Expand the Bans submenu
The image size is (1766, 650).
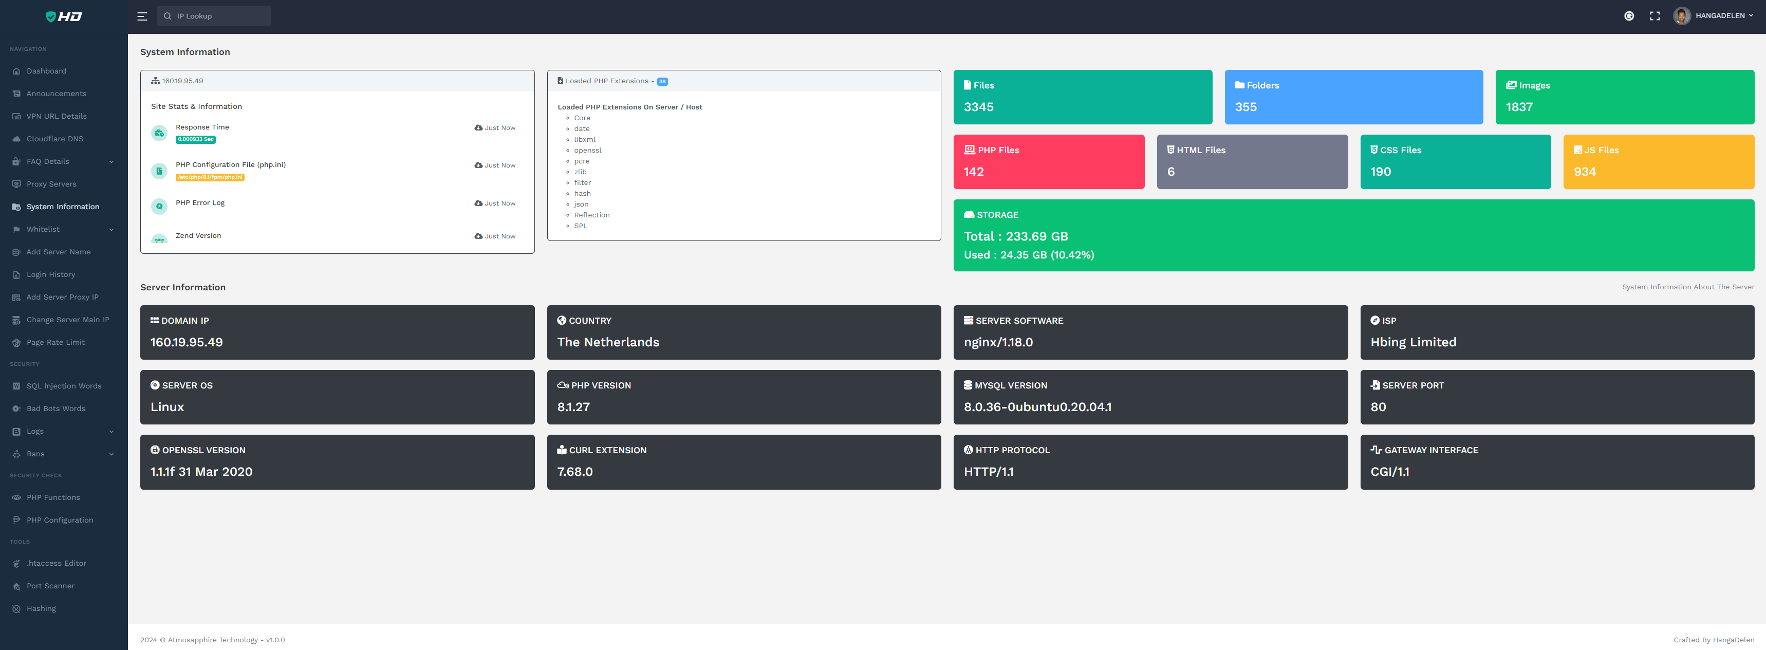click(111, 454)
